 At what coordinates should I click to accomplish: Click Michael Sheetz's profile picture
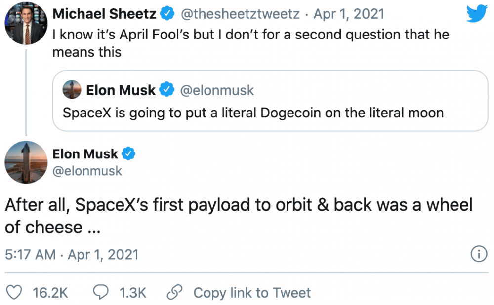coord(26,23)
